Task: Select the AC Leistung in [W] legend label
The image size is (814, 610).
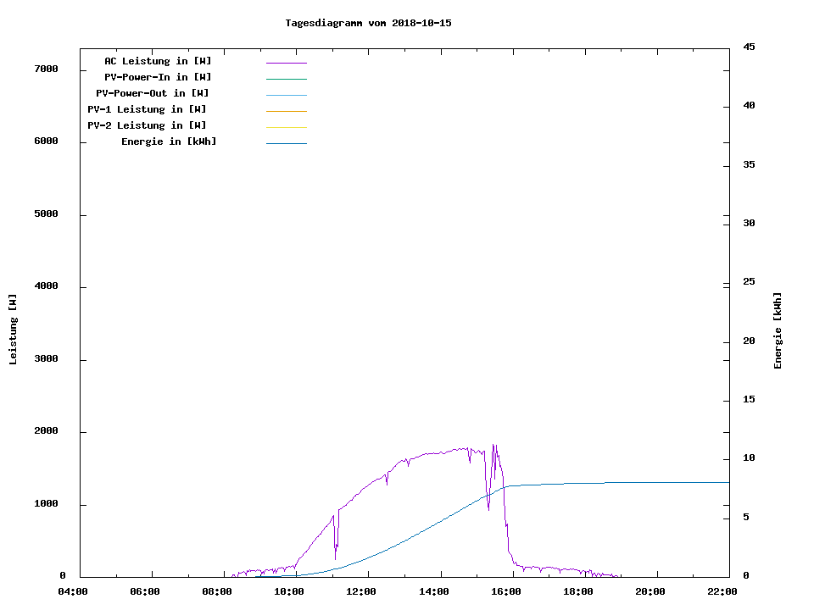Action: [158, 61]
